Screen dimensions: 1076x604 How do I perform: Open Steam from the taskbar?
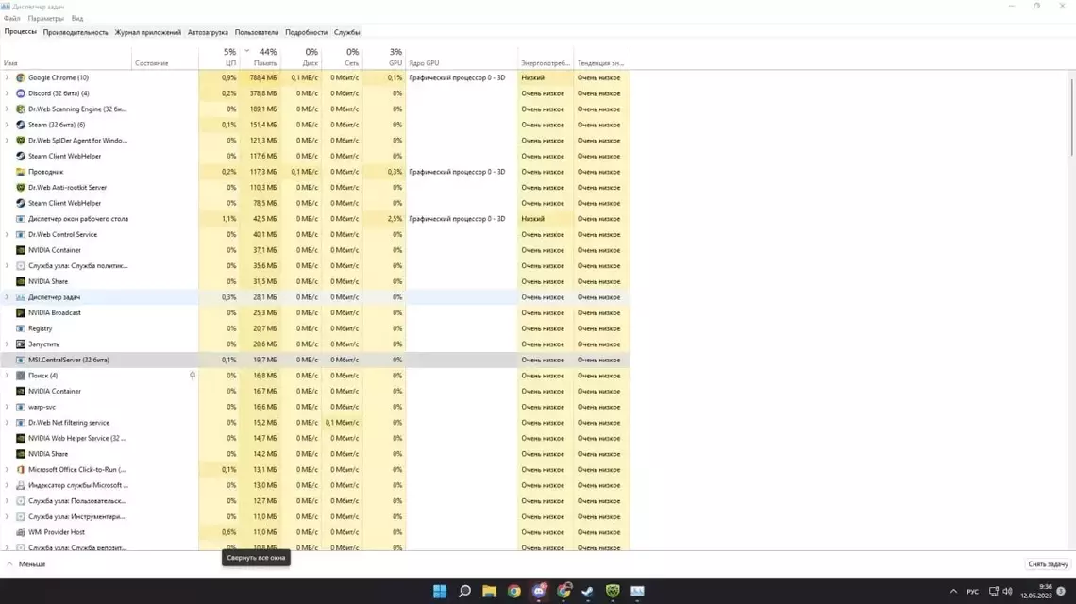click(x=588, y=591)
